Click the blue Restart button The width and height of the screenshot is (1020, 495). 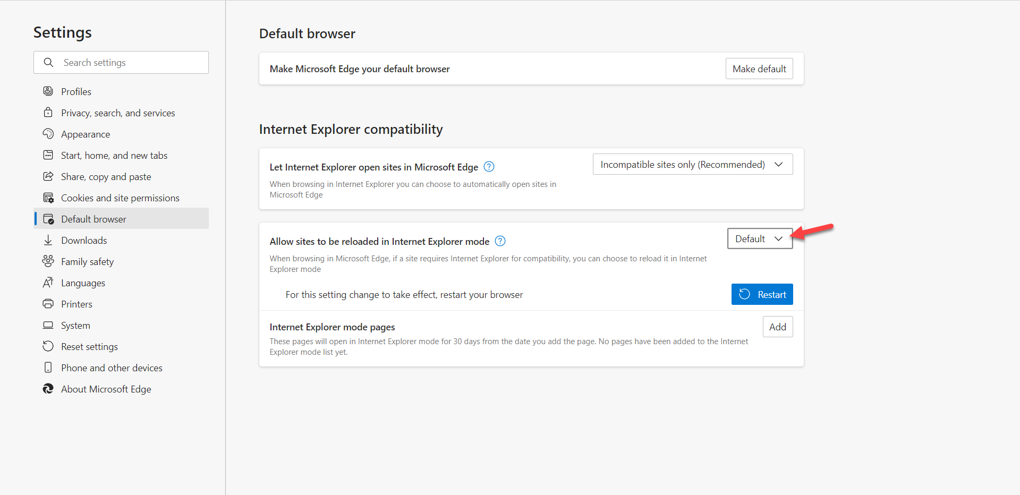point(762,295)
